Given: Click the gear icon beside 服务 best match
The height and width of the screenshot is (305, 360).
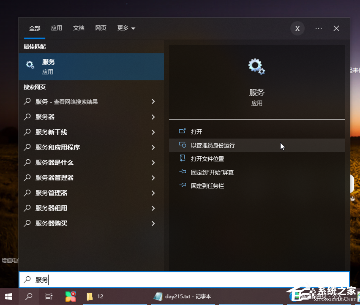Looking at the screenshot, I should (x=30, y=65).
